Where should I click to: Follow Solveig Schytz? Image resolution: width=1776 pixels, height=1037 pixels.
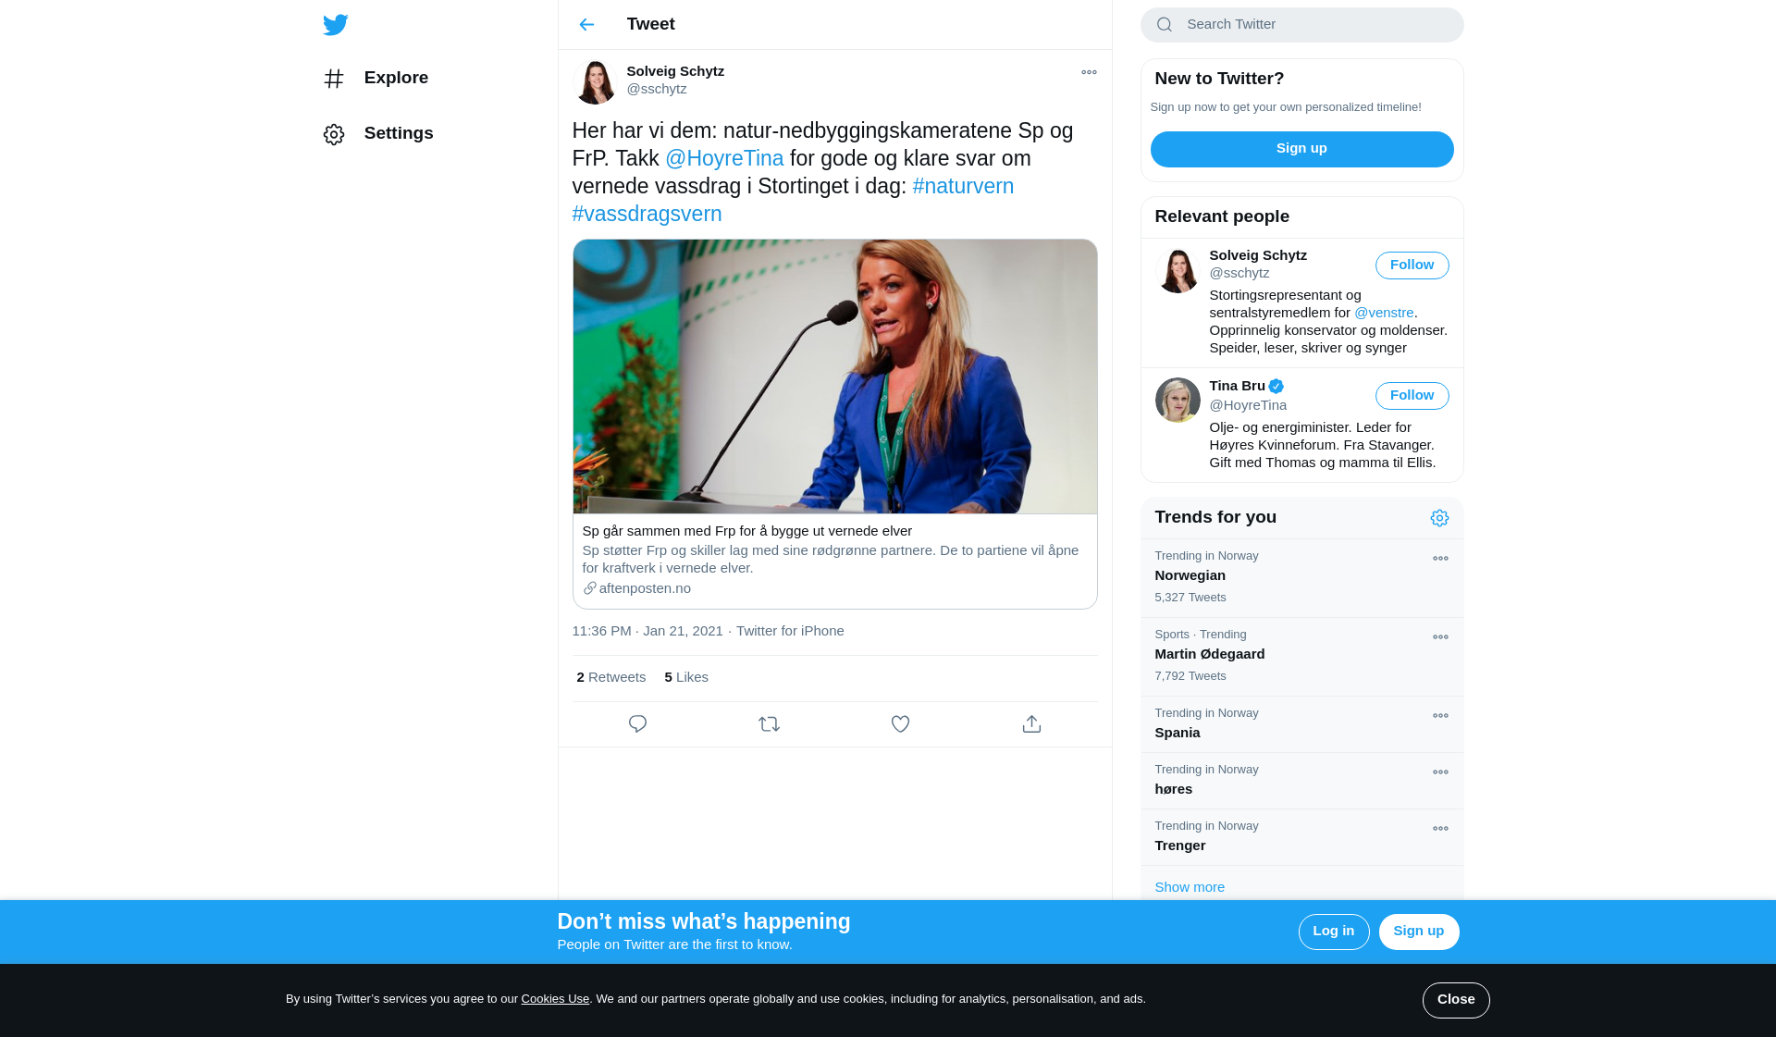click(1412, 265)
